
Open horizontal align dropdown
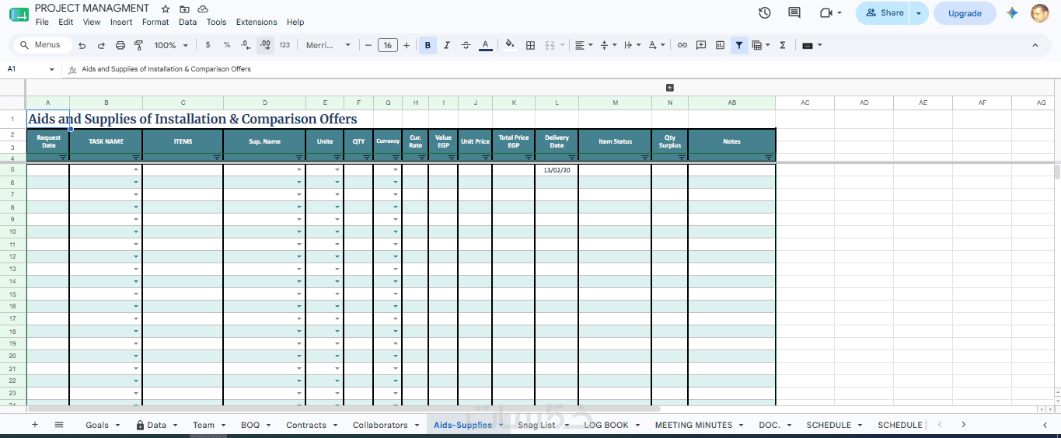coord(584,45)
